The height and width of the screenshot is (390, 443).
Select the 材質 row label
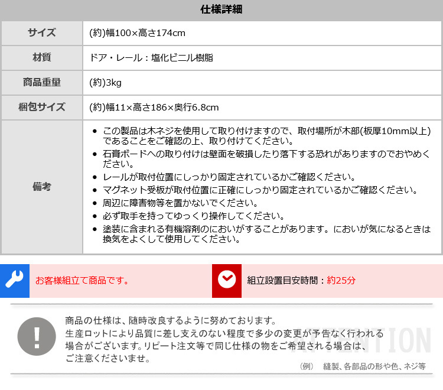[x=42, y=58]
